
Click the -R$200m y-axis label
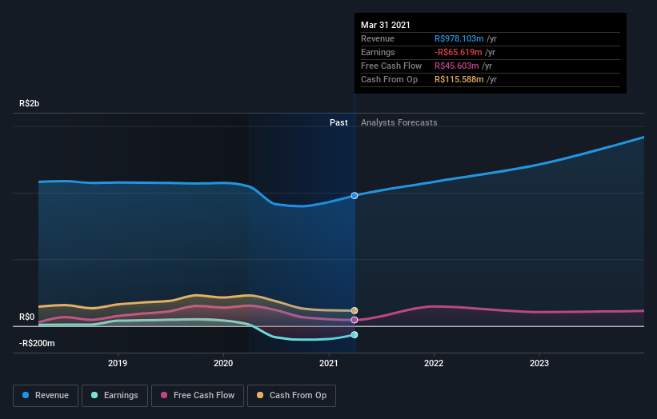(37, 343)
